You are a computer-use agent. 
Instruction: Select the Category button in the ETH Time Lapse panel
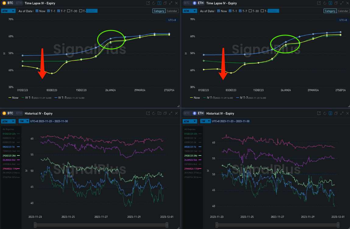click(x=330, y=11)
